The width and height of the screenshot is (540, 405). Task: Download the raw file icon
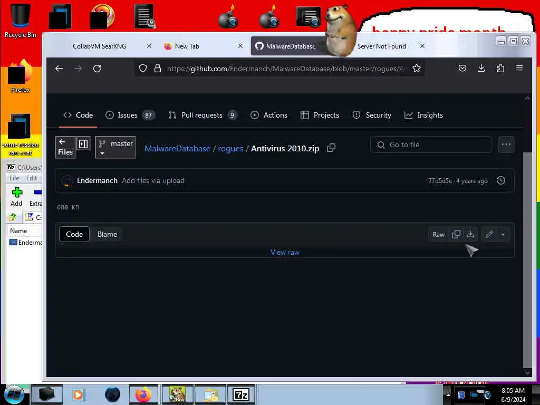point(470,234)
